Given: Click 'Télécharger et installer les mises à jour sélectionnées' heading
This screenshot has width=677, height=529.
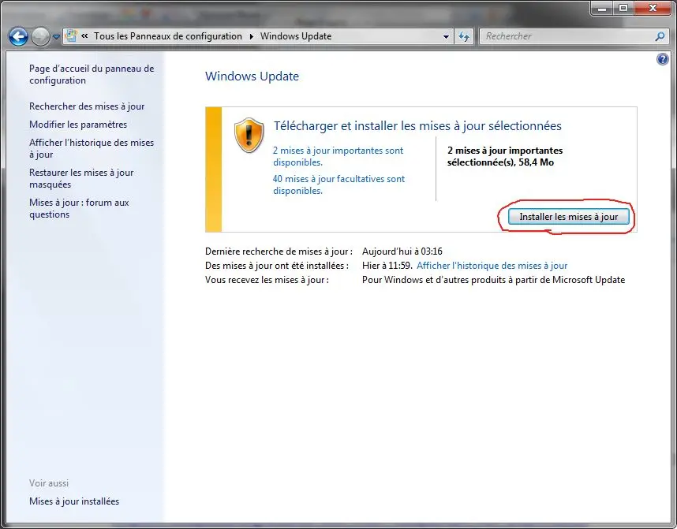Looking at the screenshot, I should point(417,126).
